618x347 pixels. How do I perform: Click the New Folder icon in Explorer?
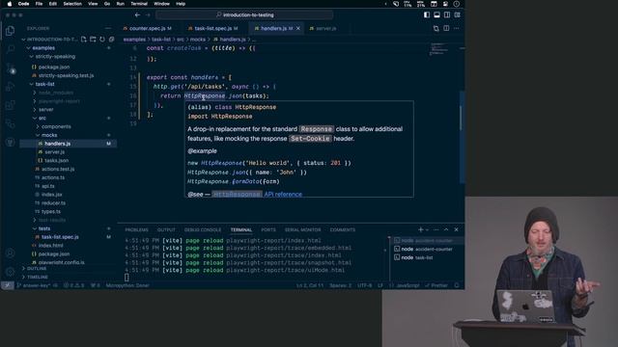click(93, 40)
